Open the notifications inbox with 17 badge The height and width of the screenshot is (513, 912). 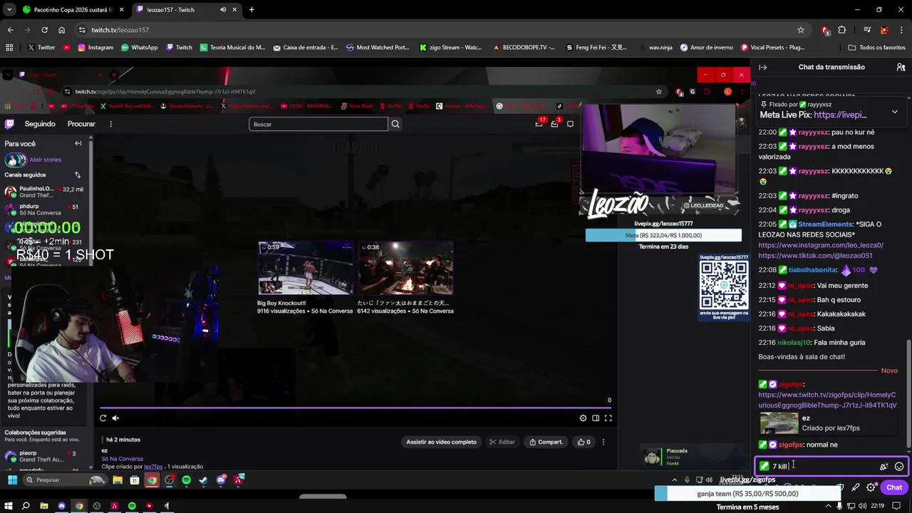click(x=539, y=124)
